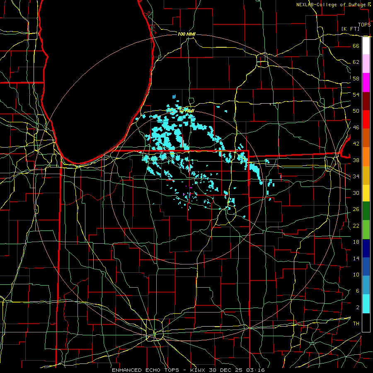Click the bright orange legend swatch
Viewport: 373px width, 373px height.
click(x=366, y=156)
